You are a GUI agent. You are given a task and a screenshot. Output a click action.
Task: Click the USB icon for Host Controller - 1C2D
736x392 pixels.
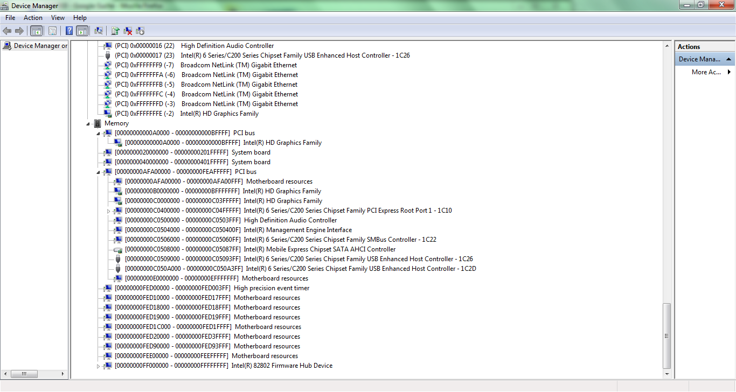(118, 269)
